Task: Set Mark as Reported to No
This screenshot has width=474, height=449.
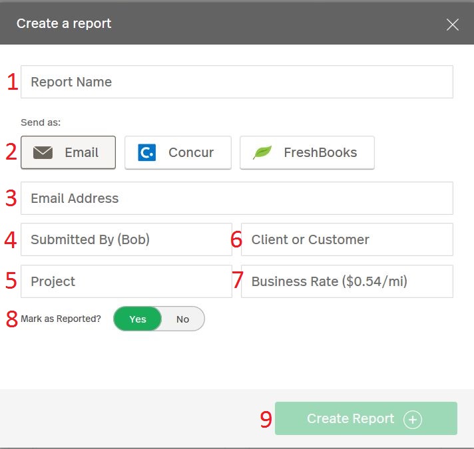Action: [183, 319]
